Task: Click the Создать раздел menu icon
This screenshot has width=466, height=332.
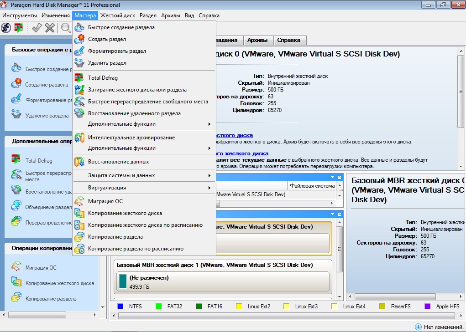Action: tap(79, 39)
